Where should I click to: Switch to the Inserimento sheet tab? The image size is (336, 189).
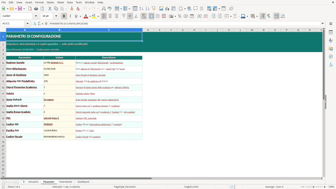[x=66, y=182]
